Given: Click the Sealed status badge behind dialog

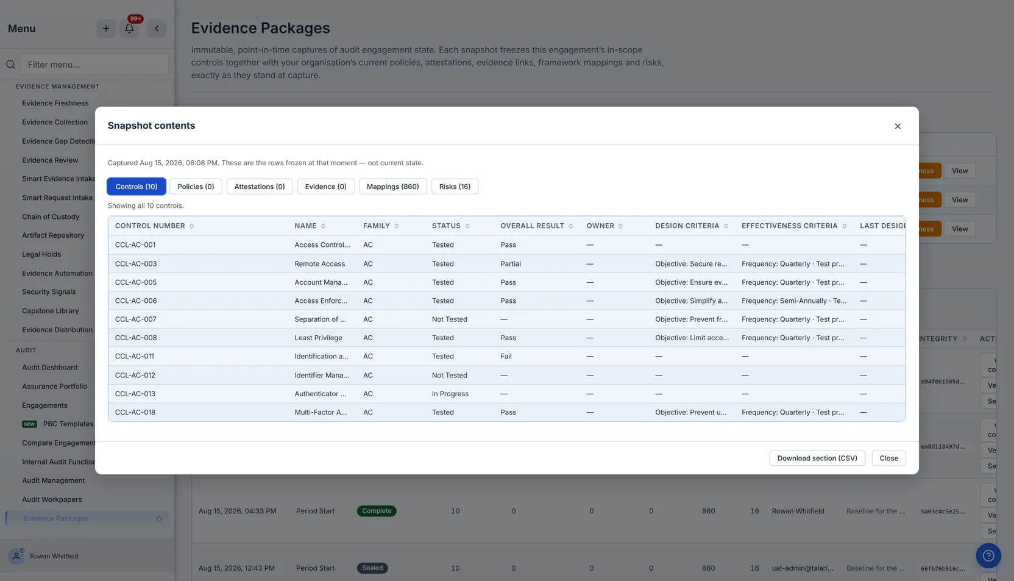Looking at the screenshot, I should pos(372,568).
